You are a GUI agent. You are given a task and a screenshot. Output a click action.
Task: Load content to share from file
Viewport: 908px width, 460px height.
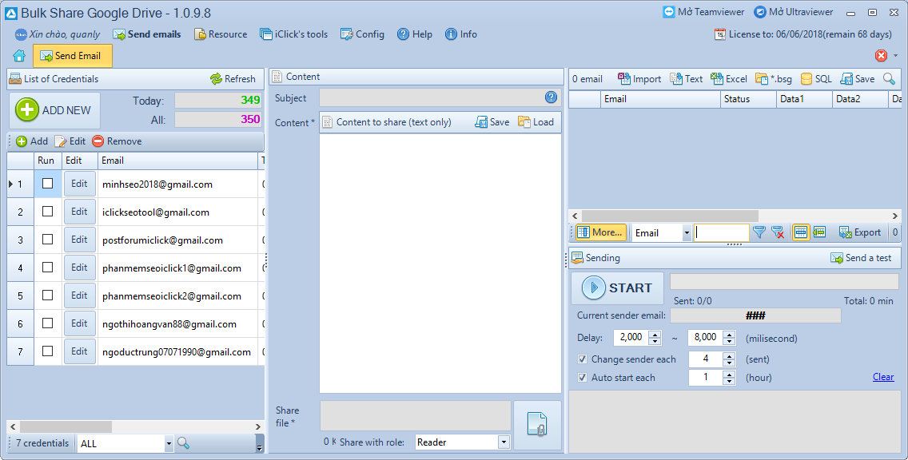536,122
